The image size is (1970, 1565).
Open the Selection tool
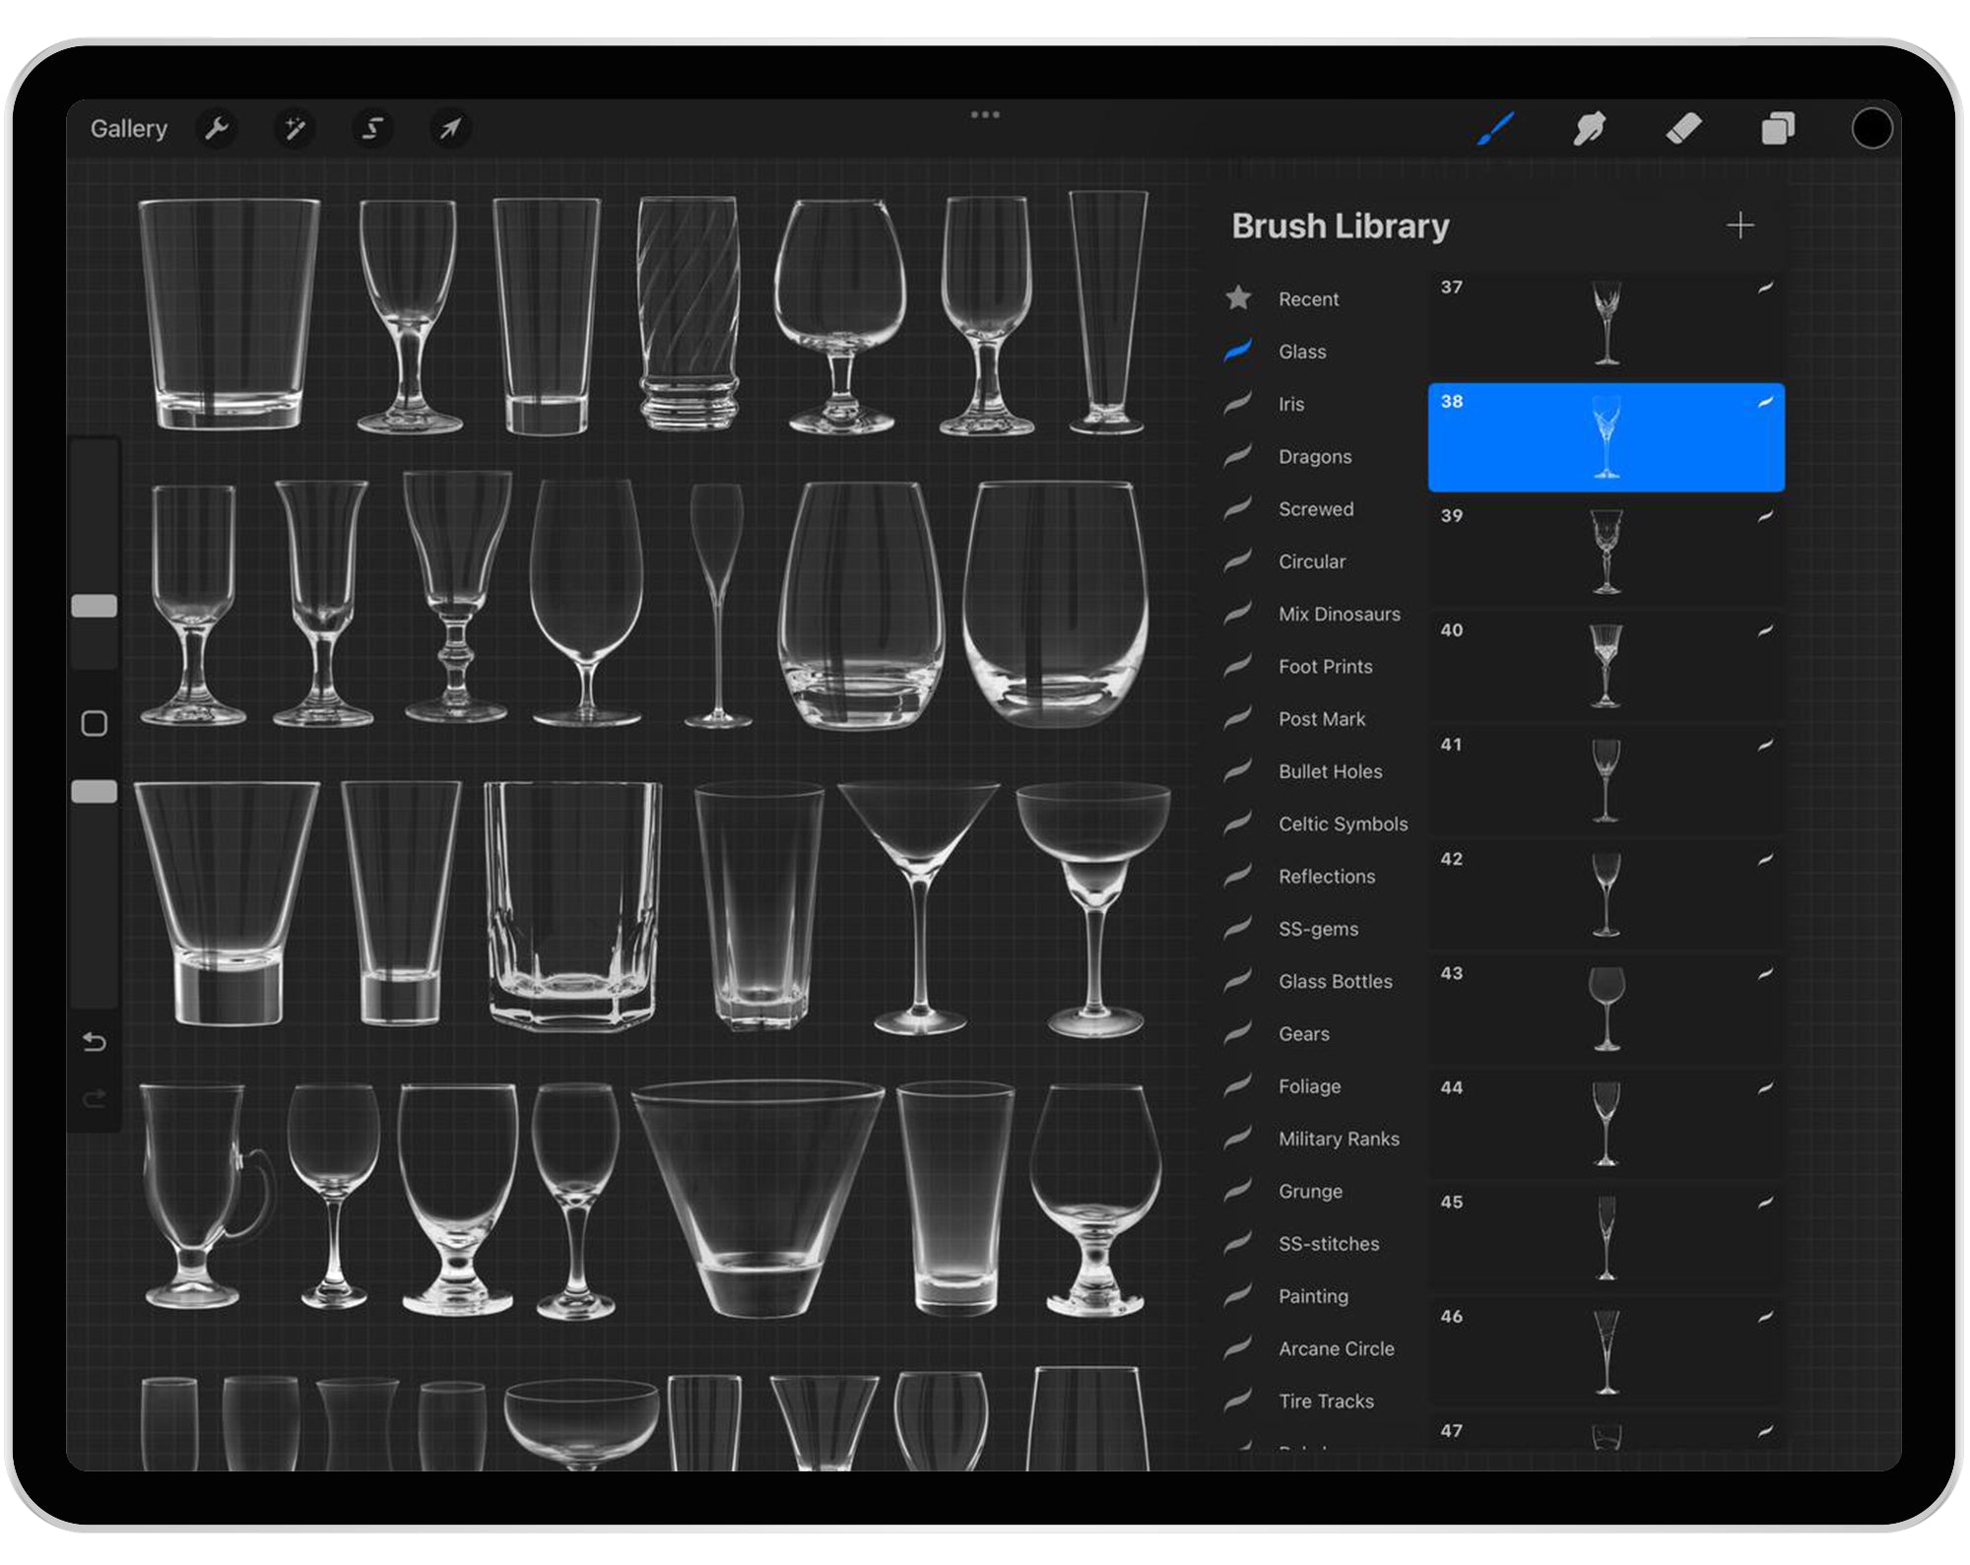coord(372,129)
